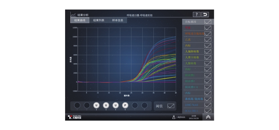Select sample well 3 marked U
Viewport: 279px width, 130px height.
pyautogui.click(x=96, y=105)
